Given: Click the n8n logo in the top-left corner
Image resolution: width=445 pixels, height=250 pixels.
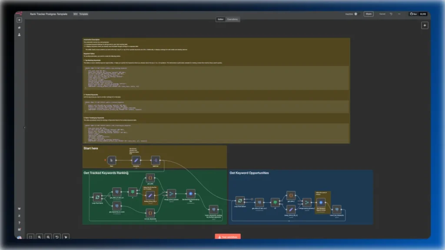Looking at the screenshot, I should [x=19, y=13].
